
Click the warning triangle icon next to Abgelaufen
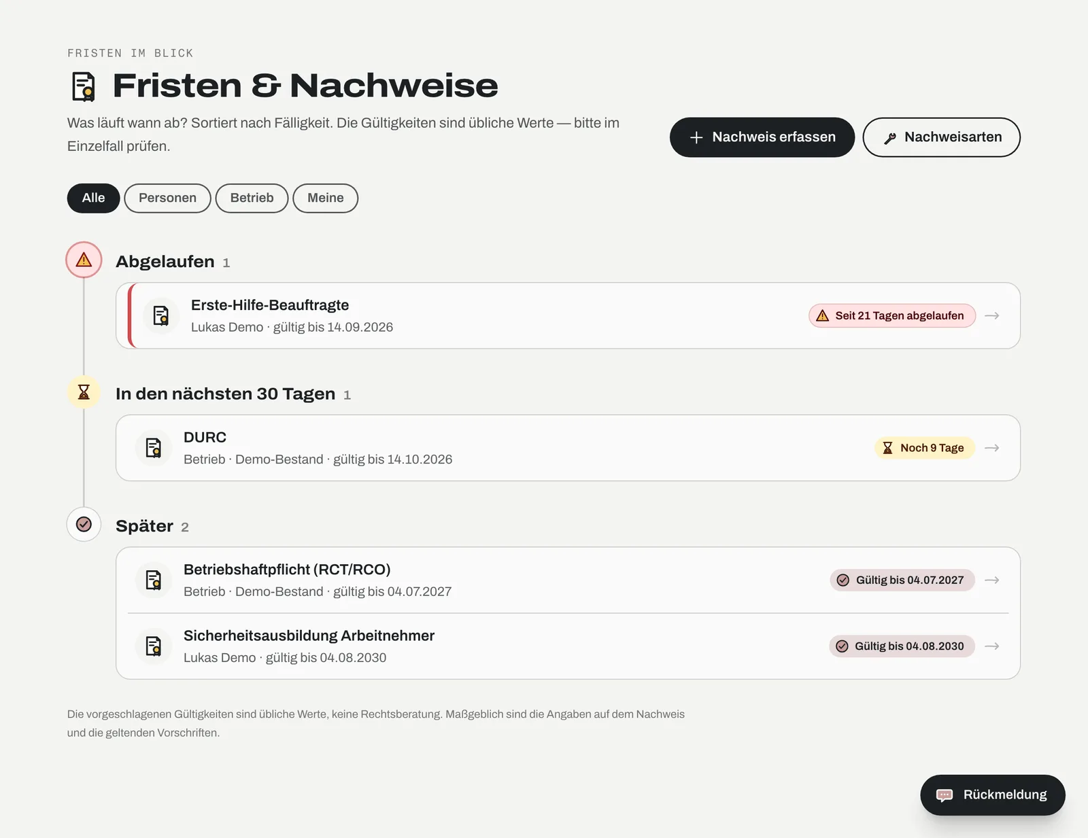84,260
